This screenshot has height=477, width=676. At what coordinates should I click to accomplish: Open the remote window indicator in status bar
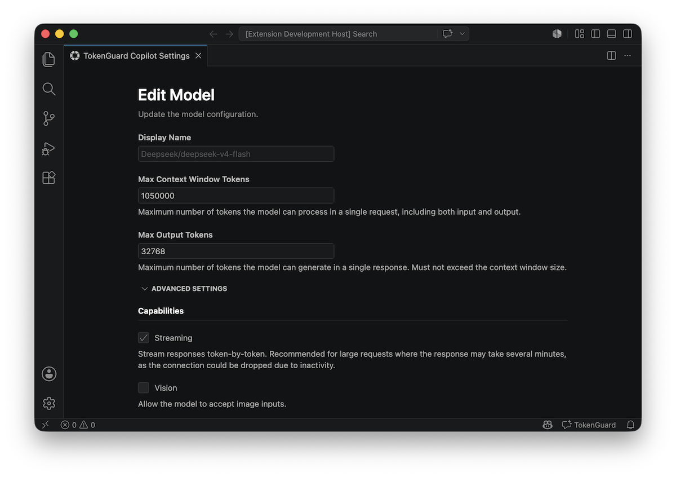(x=46, y=425)
